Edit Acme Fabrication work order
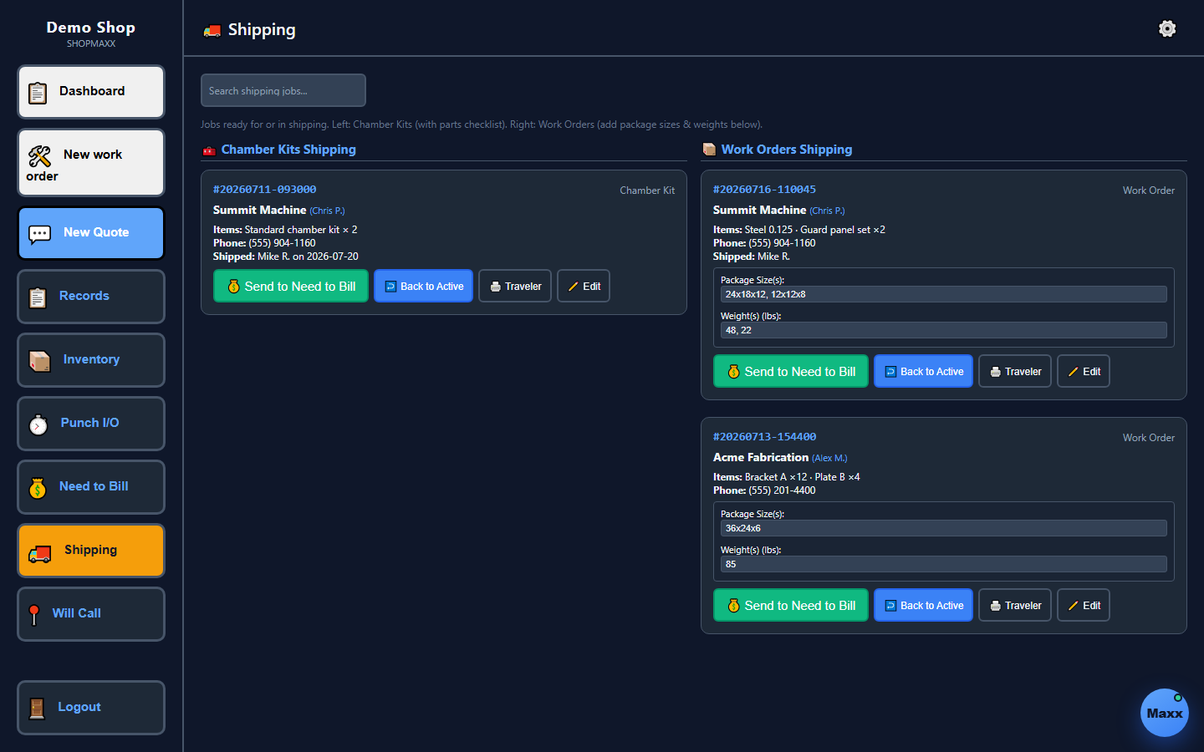 tap(1084, 605)
